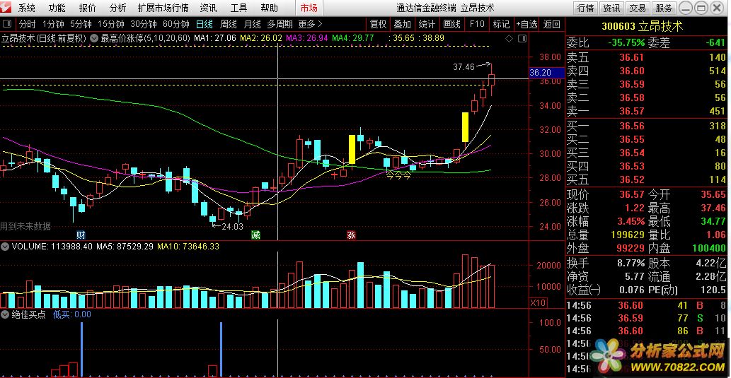Click the PE(动) value 120.5
Screen dimensions: 731x378
(x=713, y=290)
